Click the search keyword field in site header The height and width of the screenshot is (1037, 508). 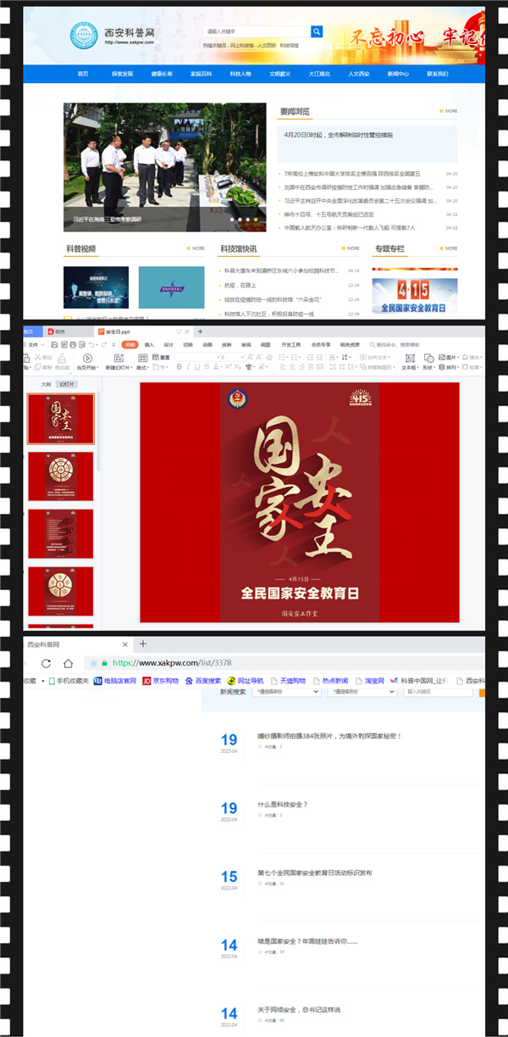coord(257,32)
